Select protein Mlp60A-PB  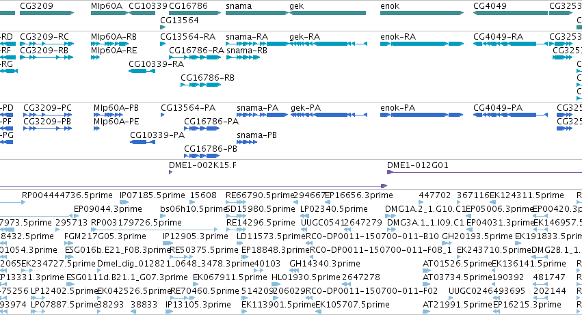point(116,108)
